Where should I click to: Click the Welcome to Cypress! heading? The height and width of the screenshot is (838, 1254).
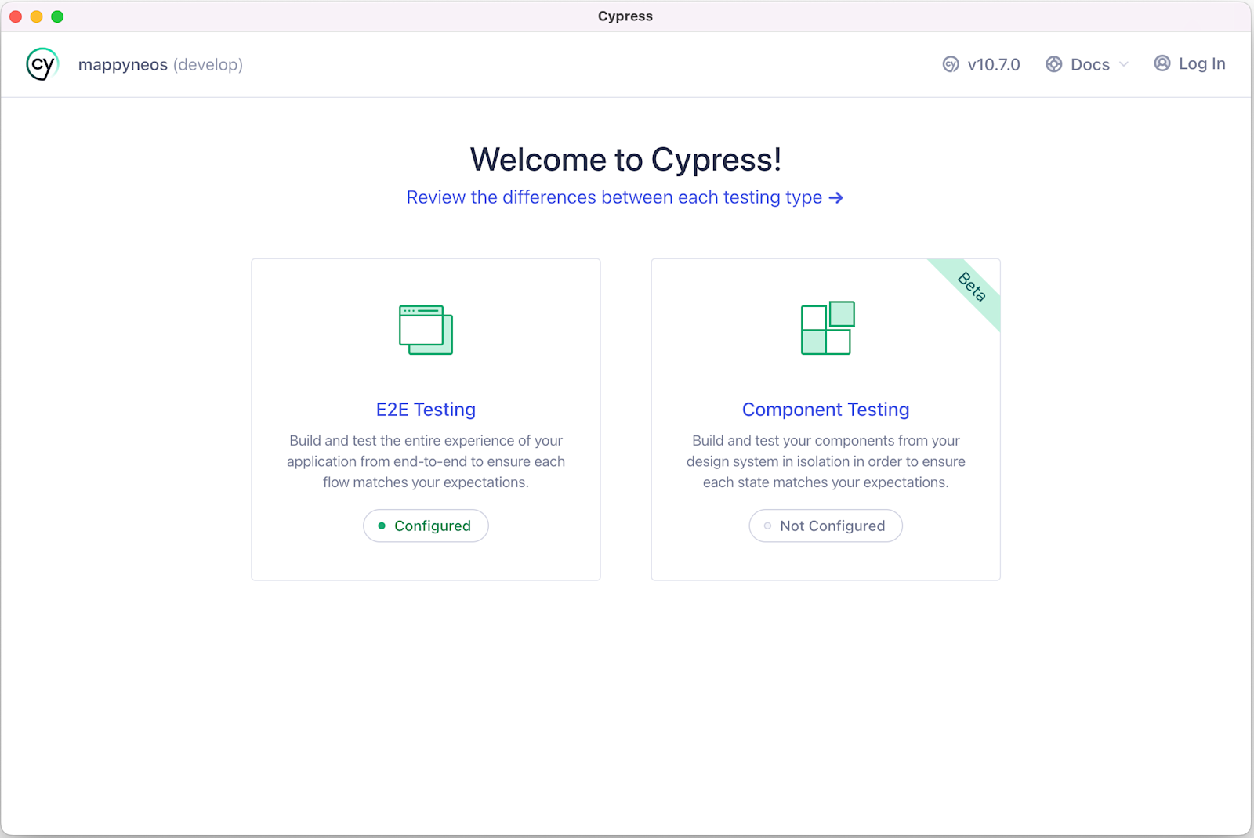[x=625, y=160]
